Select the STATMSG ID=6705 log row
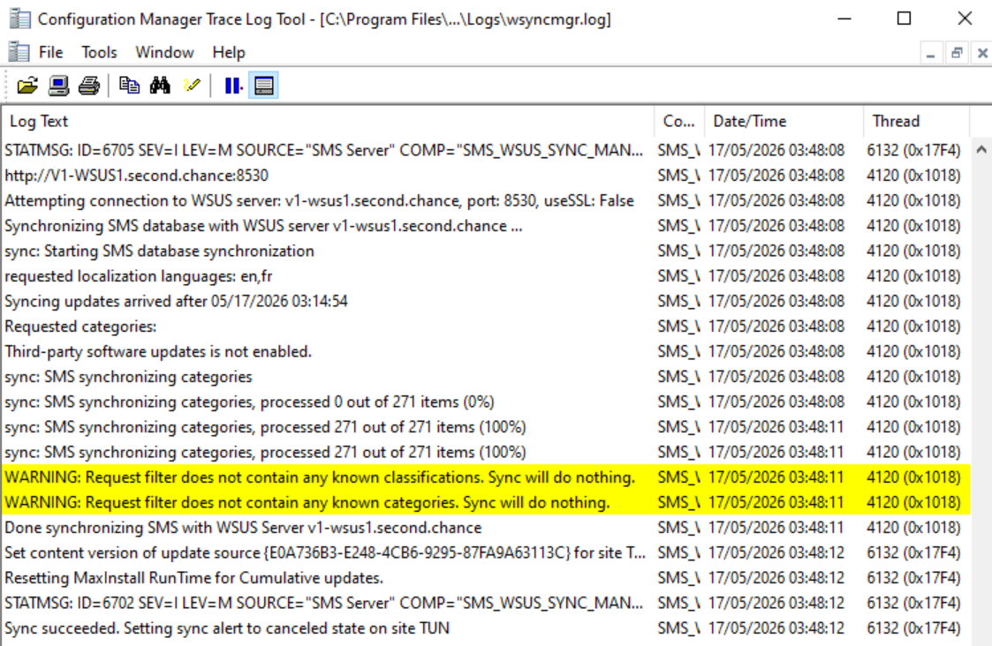This screenshot has height=646, width=992. point(485,150)
